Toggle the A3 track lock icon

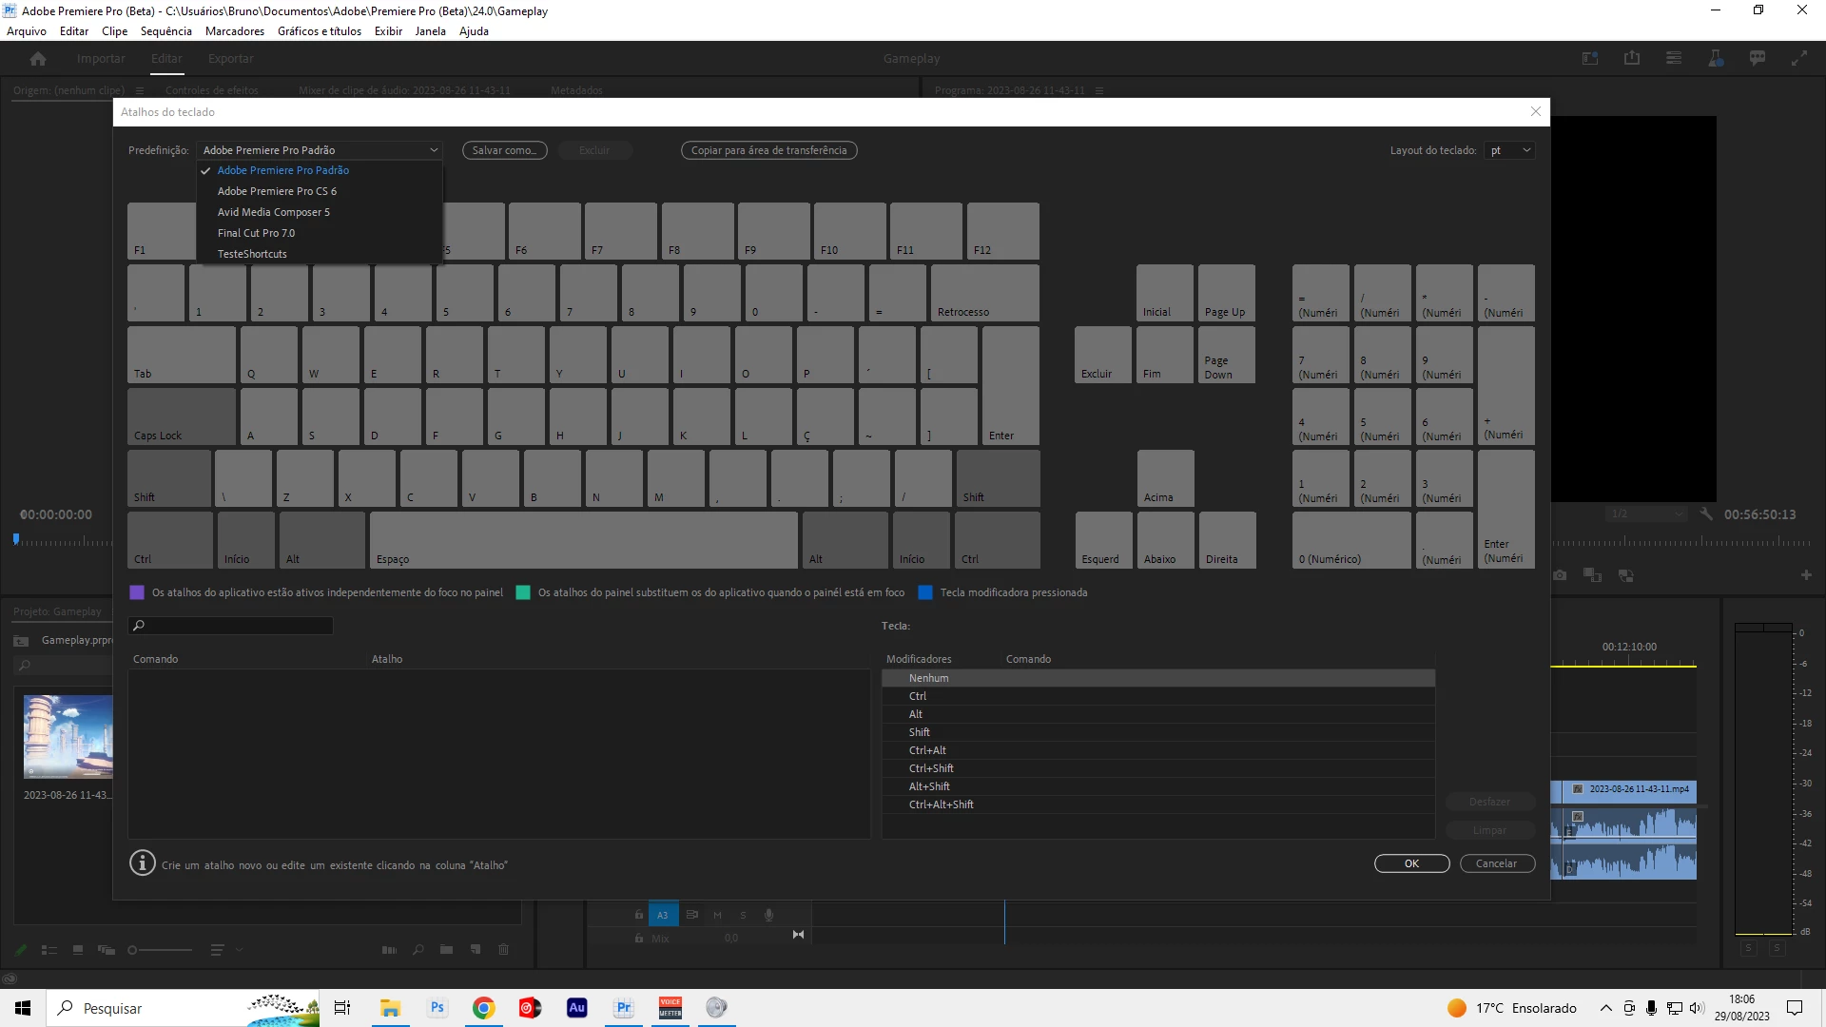point(639,915)
